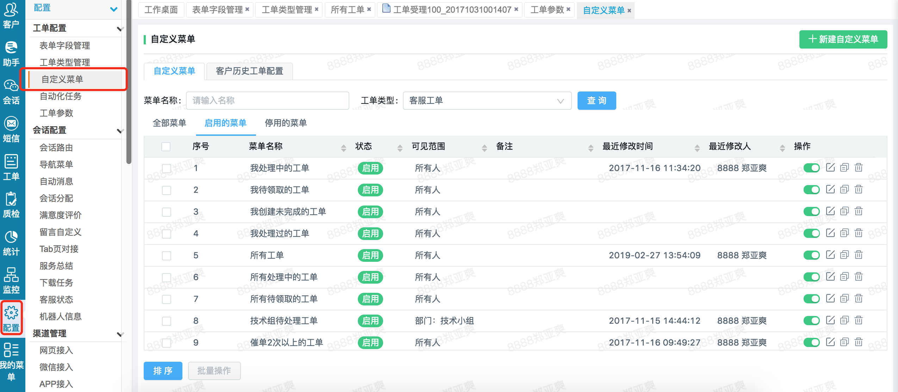
Task: Copy the 技术组待处理工单 menu row
Action: 844,320
